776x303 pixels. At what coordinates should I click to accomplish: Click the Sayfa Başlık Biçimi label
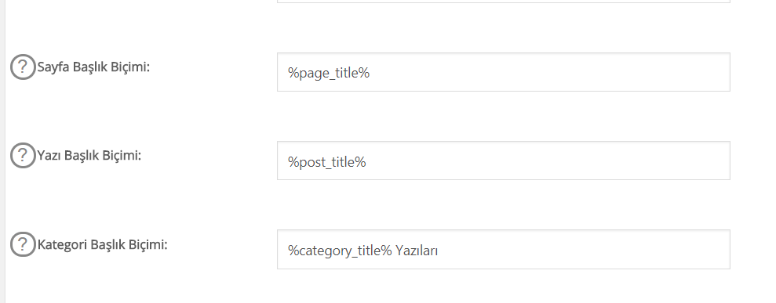tap(93, 67)
